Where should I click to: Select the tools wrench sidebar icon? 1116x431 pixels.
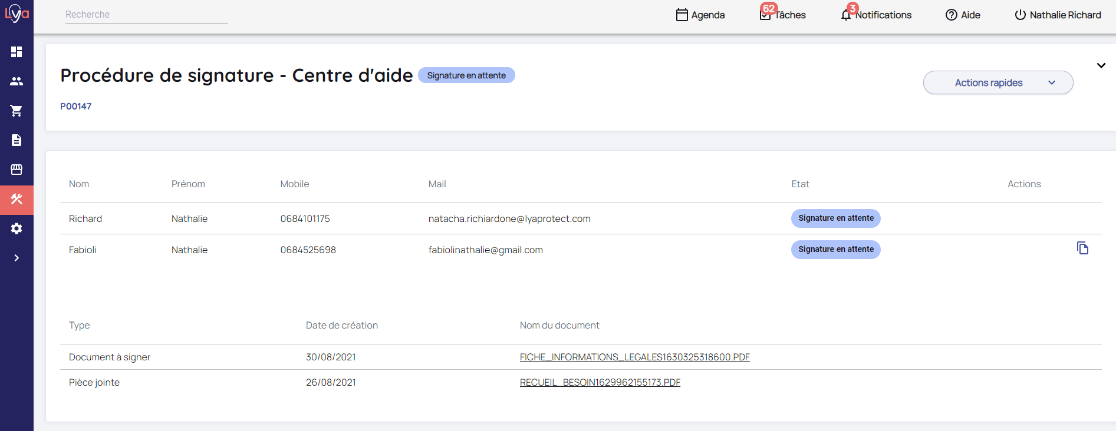pyautogui.click(x=17, y=200)
